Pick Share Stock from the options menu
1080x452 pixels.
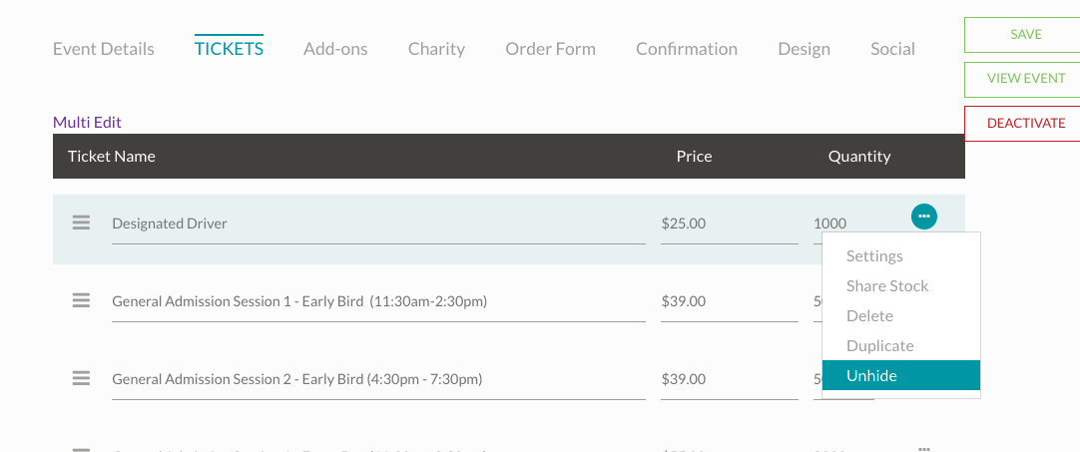tap(887, 286)
